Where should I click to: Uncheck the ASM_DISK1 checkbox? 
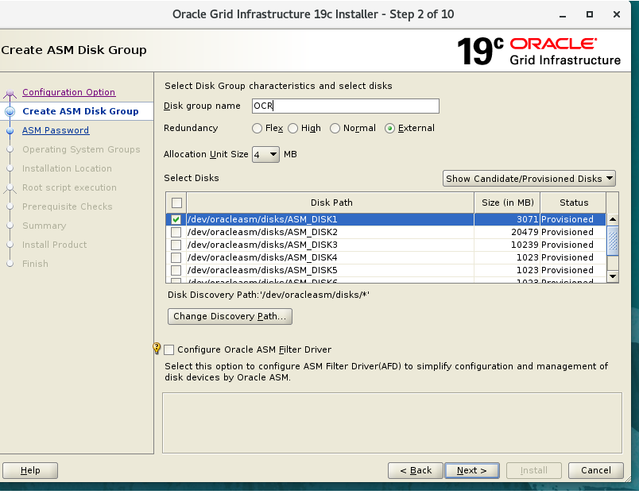click(176, 219)
